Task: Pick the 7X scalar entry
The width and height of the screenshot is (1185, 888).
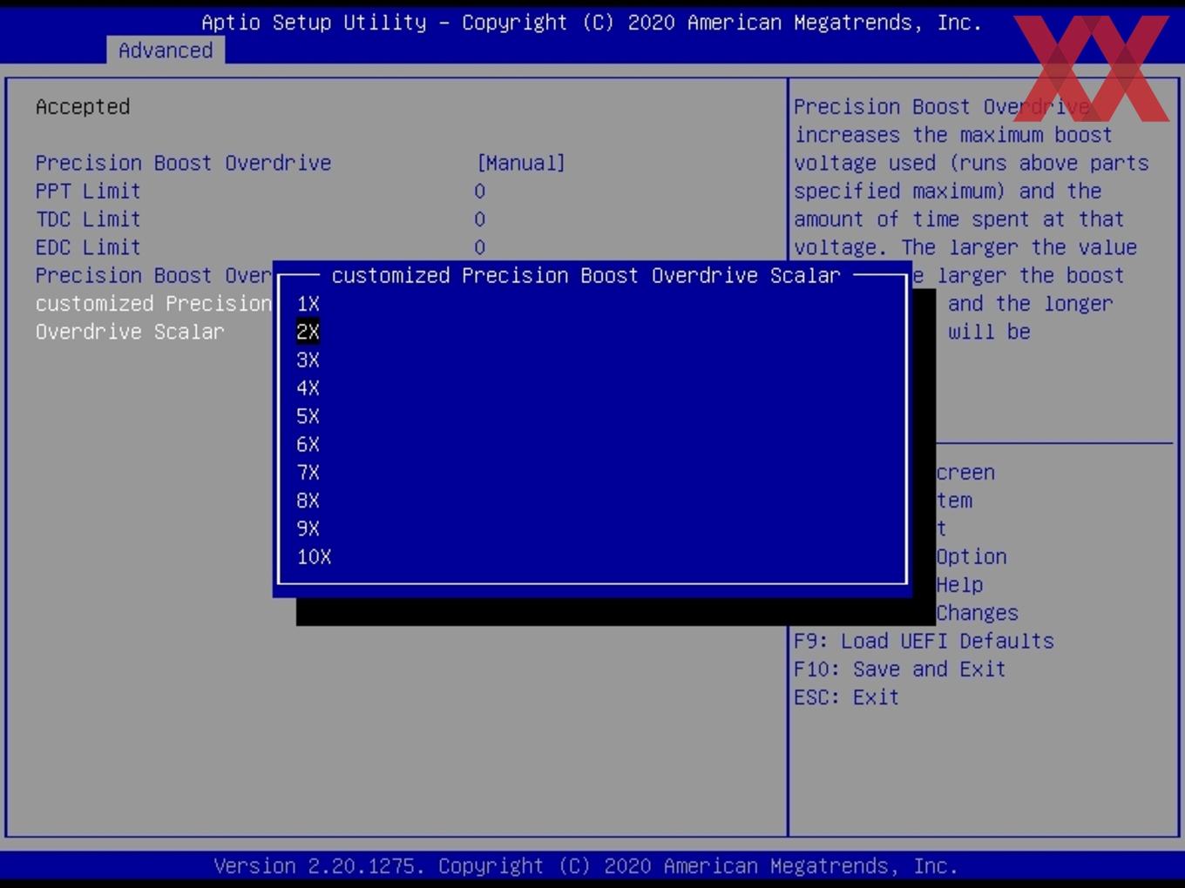Action: click(x=308, y=473)
